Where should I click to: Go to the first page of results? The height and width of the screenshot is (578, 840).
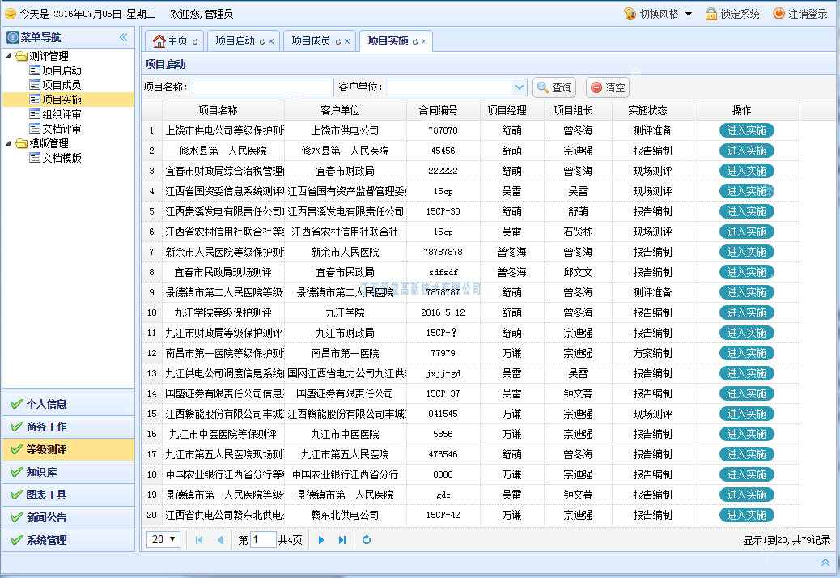point(199,540)
